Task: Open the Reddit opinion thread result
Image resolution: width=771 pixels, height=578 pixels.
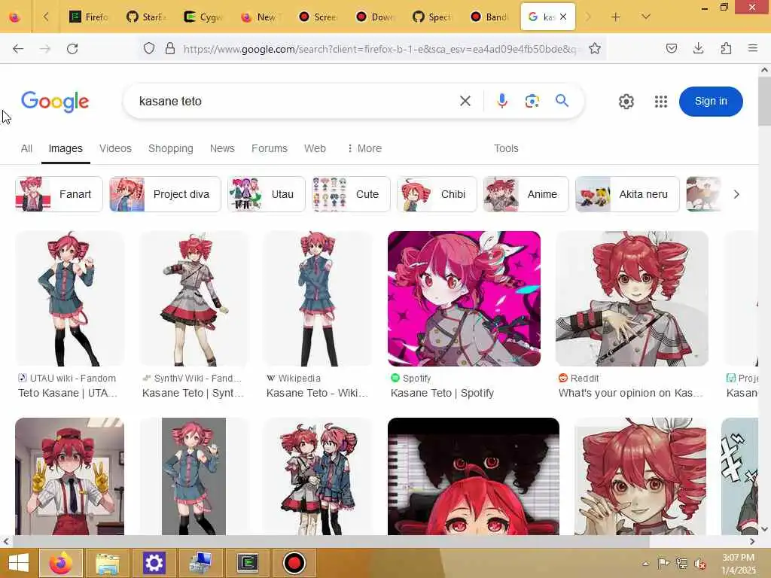Action: tap(631, 393)
